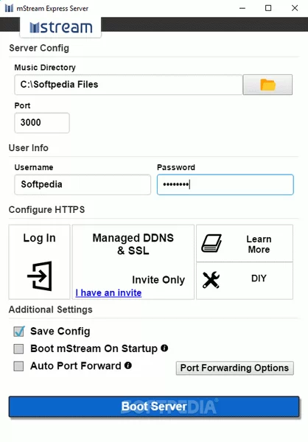The width and height of the screenshot is (308, 442).
Task: Close the mStream Express Server window
Action: pos(295,8)
